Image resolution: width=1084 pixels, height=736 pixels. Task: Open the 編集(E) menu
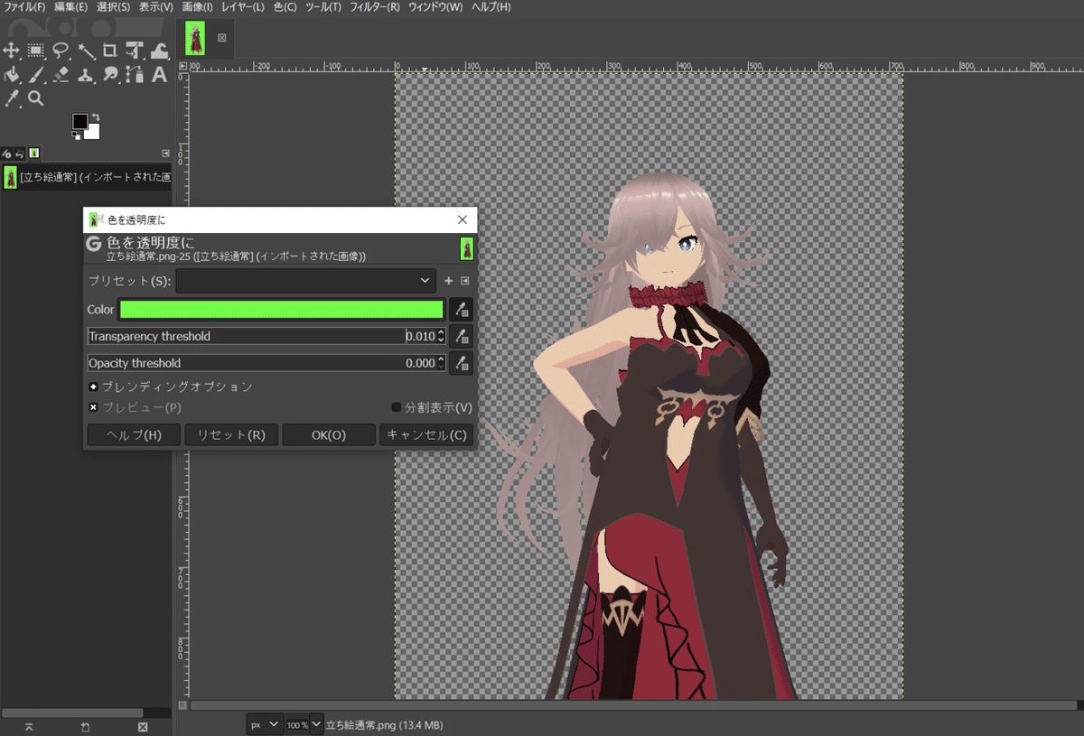pos(71,7)
